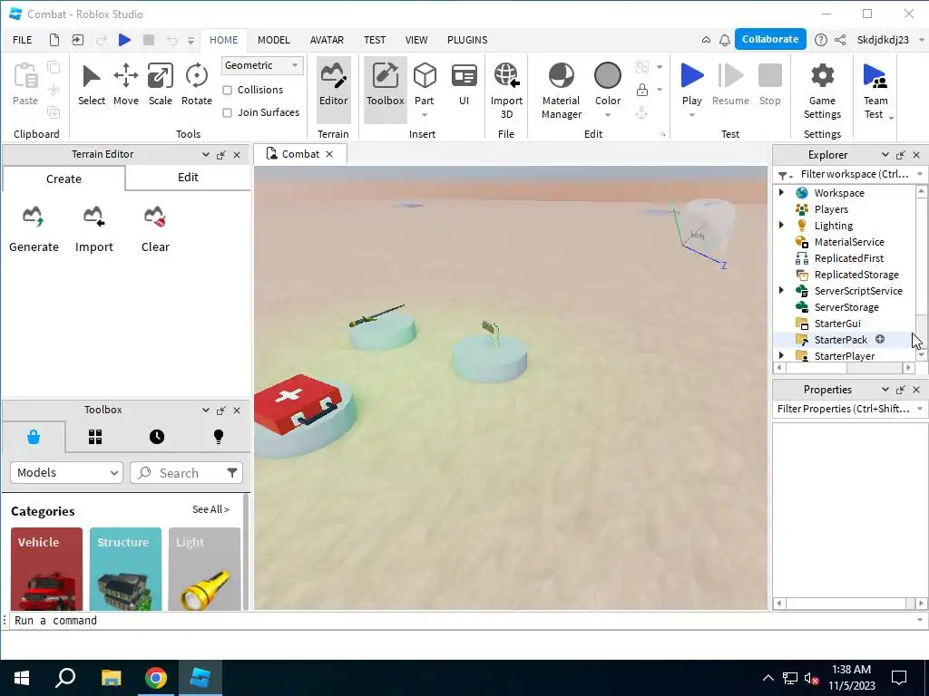Screen dimensions: 929x696
Task: Click the Collaborate button
Action: pos(770,39)
